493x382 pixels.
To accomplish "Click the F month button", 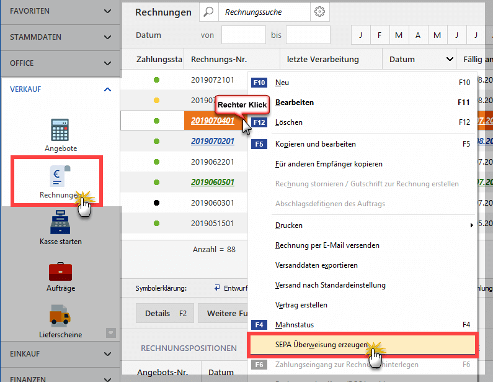I will pyautogui.click(x=380, y=35).
